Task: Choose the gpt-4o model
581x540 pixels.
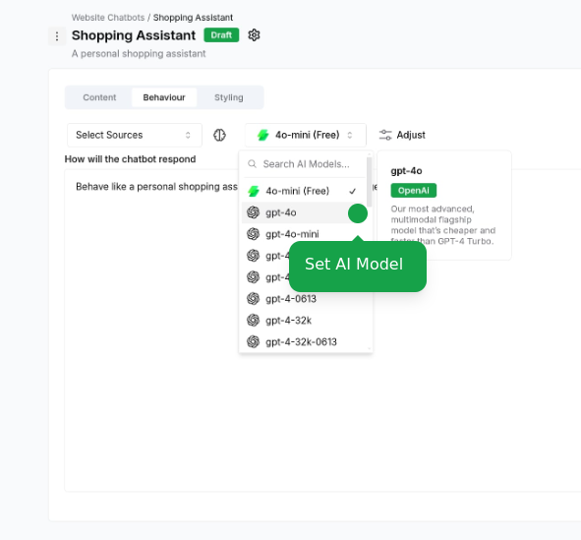Action: point(304,212)
